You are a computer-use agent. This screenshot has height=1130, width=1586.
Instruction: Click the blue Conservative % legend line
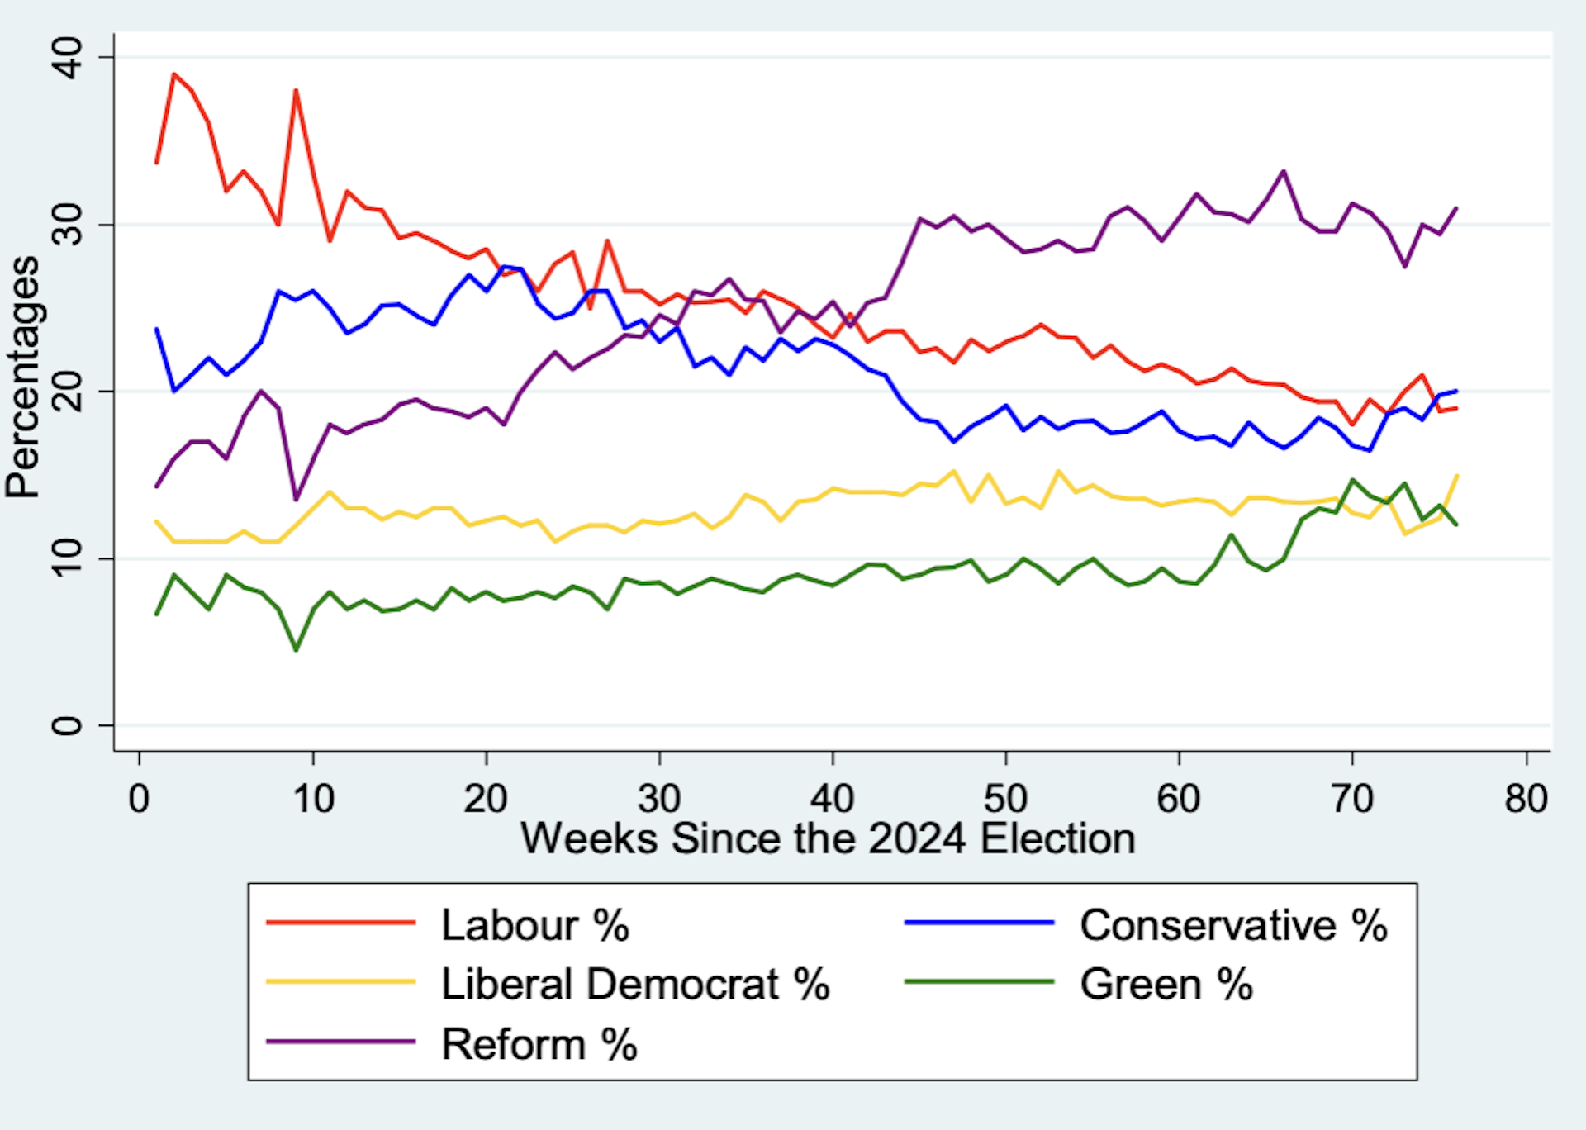tap(979, 922)
